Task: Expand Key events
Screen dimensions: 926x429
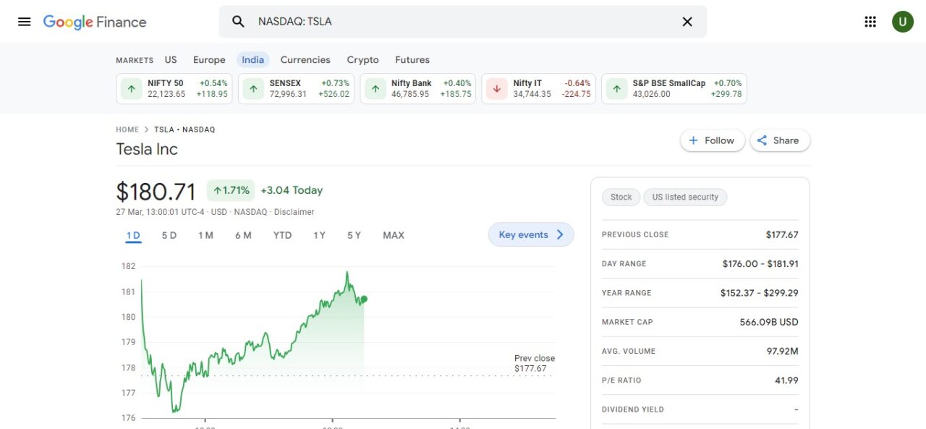Action: coord(531,234)
